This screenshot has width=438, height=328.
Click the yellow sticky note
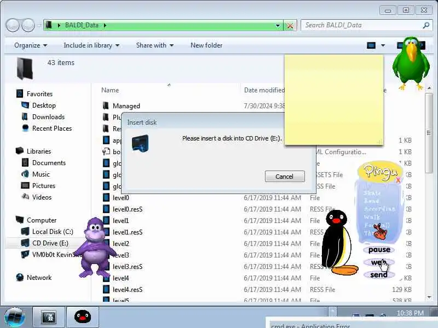[334, 99]
